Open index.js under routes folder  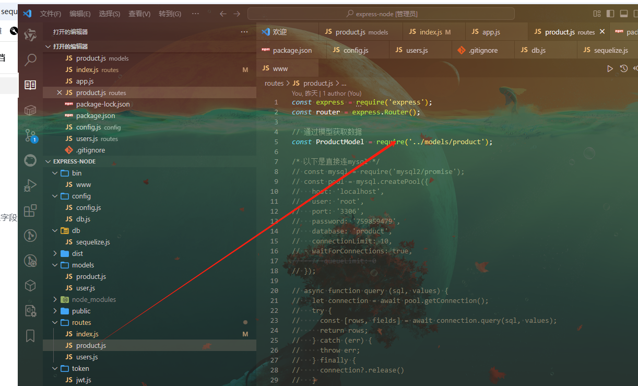[x=149, y=334]
